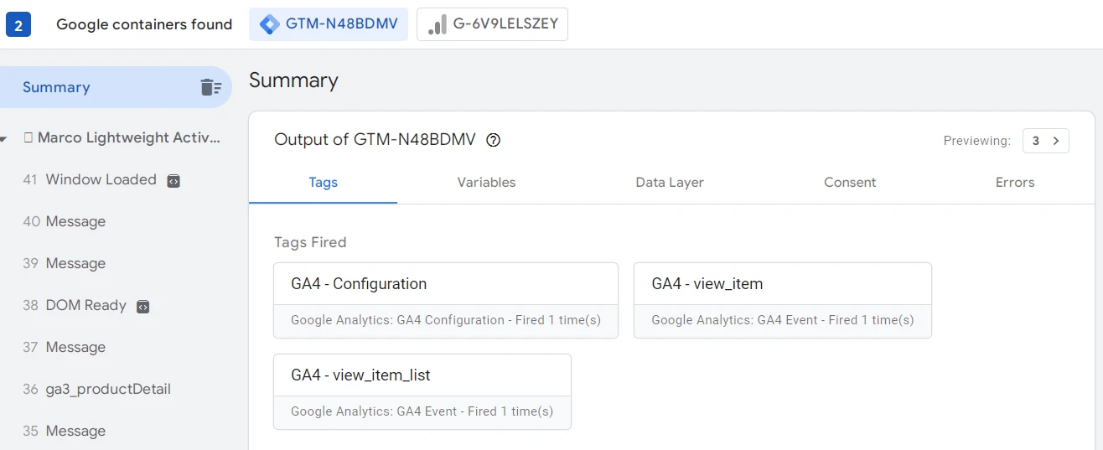Click the Google Analytics bar chart icon

(x=437, y=25)
